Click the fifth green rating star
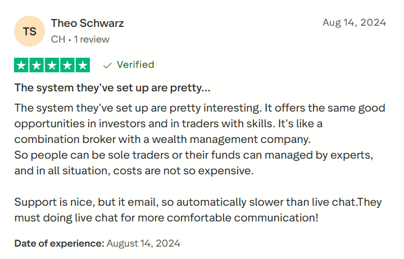Image resolution: width=404 pixels, height=259 pixels. tap(82, 65)
